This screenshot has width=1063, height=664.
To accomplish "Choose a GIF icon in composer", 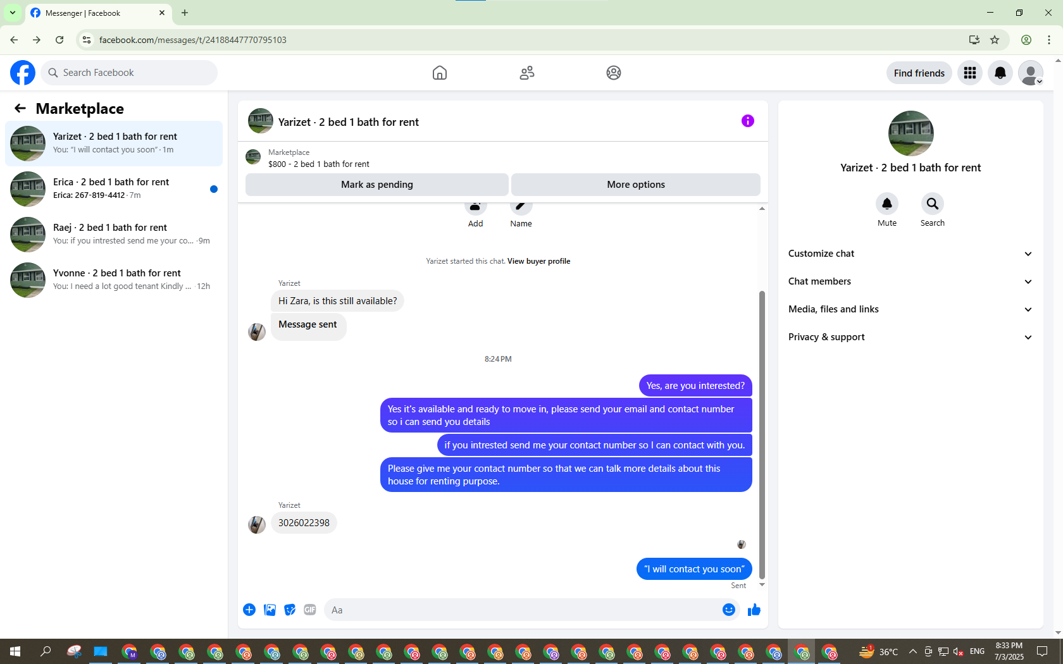I will (310, 610).
